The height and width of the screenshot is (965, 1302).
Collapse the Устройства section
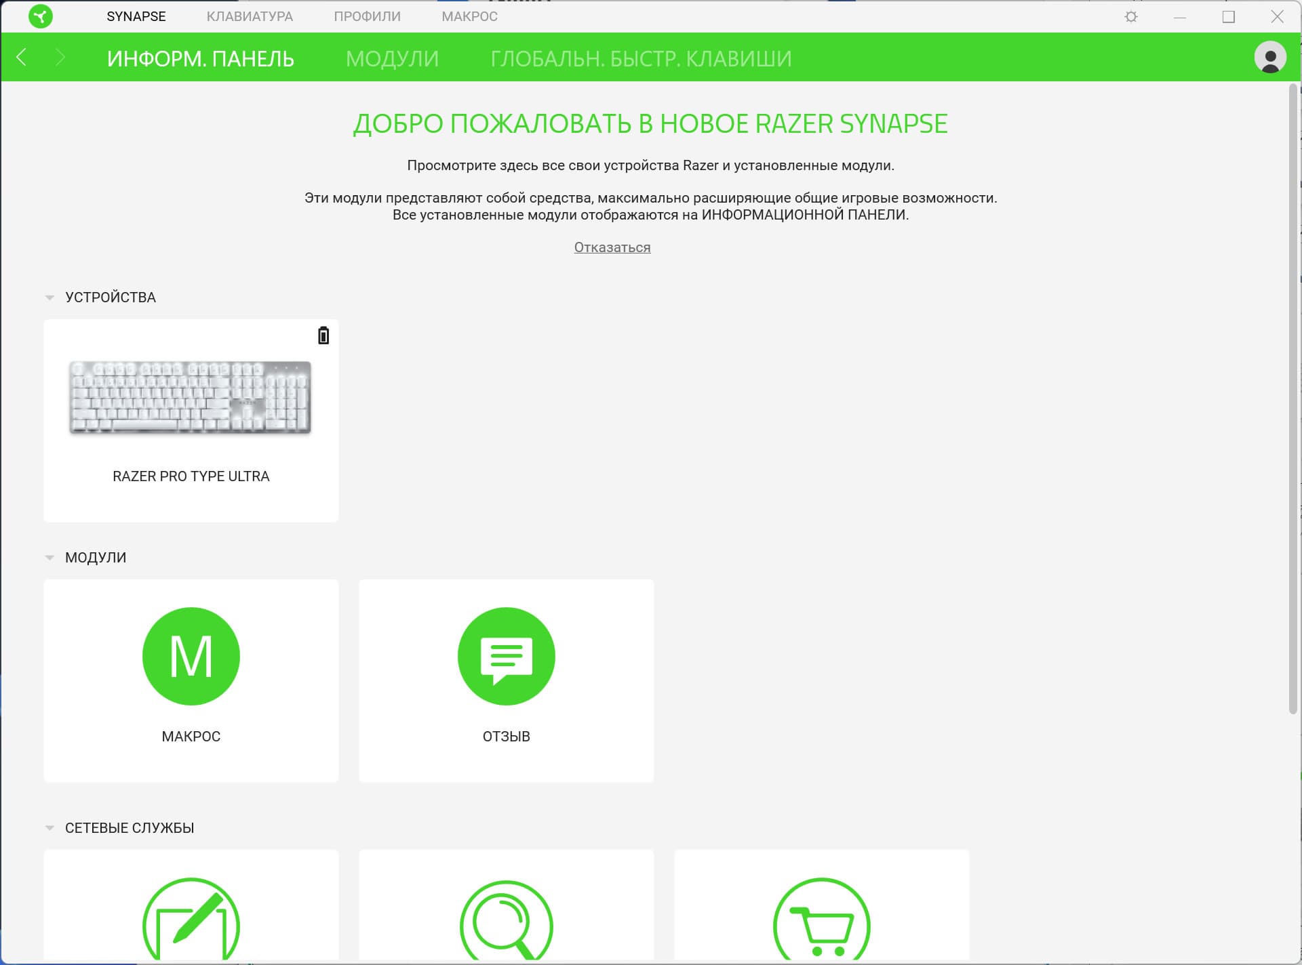(50, 297)
